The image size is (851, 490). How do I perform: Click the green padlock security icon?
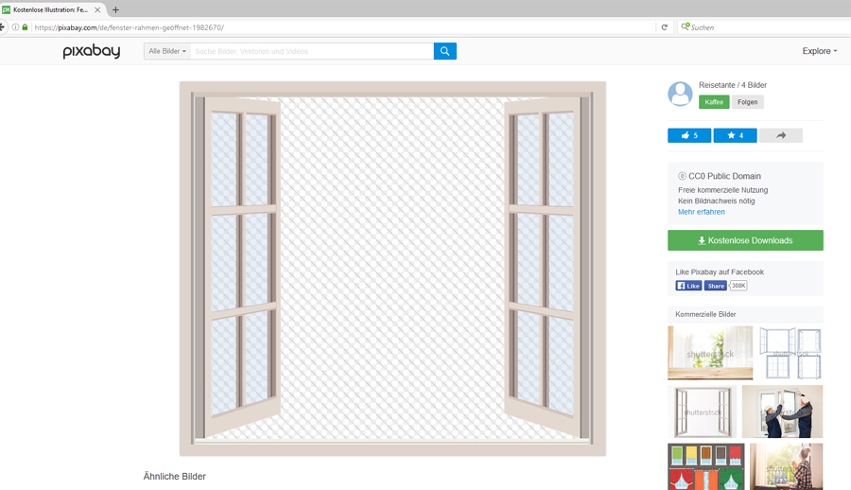25,27
